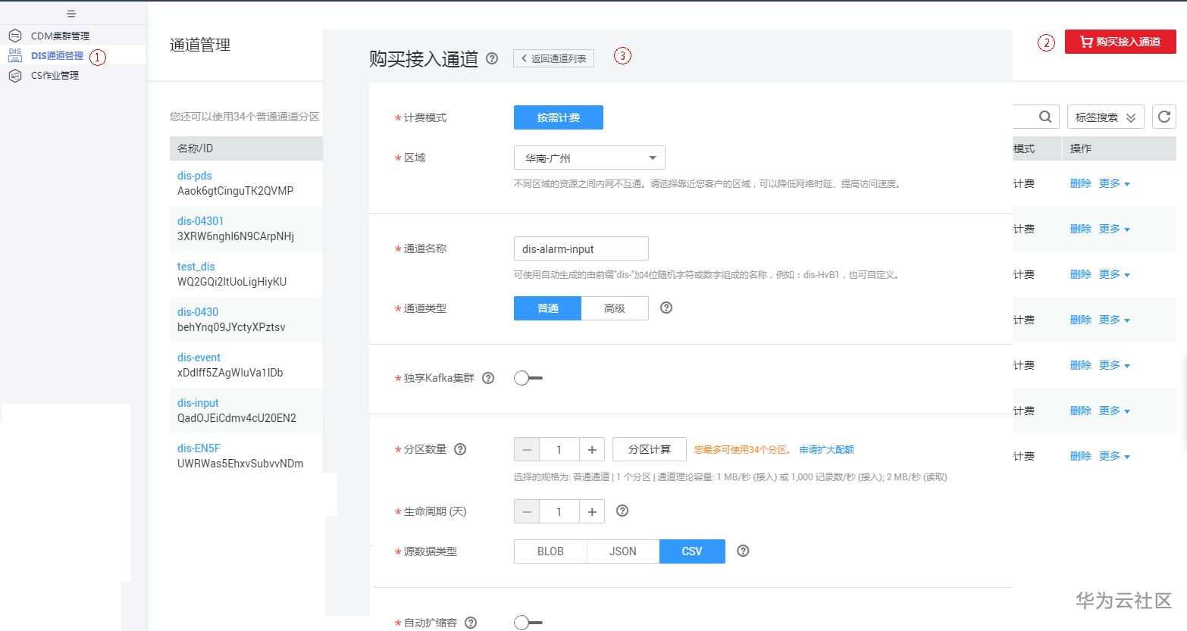The width and height of the screenshot is (1187, 631).
Task: Click the 通道名称 field containing dis-alarm-input
Action: click(581, 248)
